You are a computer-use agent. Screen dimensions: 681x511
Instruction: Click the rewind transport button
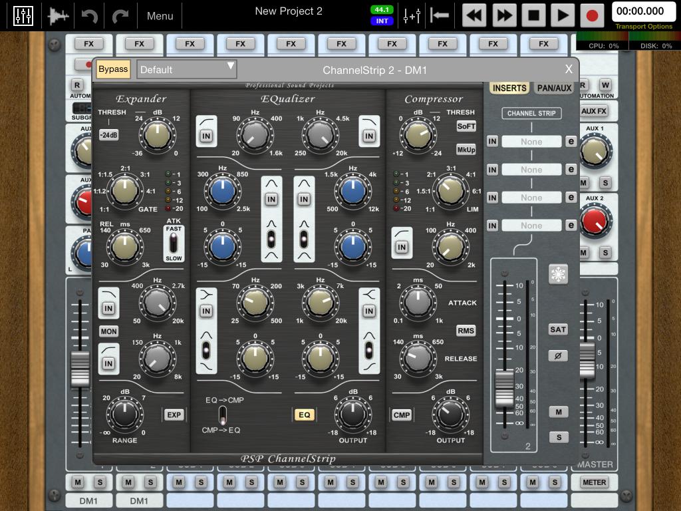tap(474, 16)
